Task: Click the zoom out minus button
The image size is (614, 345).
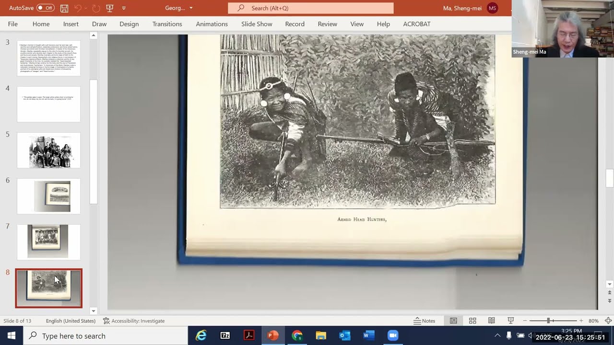Action: tap(525, 321)
